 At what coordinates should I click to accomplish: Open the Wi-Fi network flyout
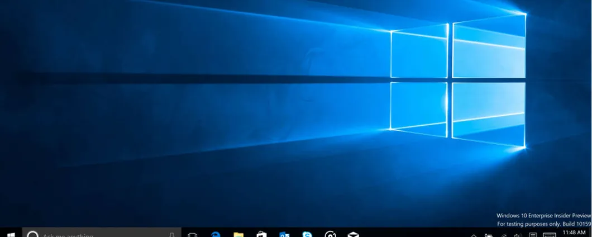tap(504, 235)
